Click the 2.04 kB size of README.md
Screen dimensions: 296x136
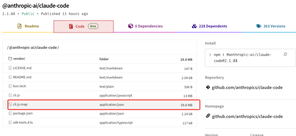pyautogui.click(x=187, y=78)
